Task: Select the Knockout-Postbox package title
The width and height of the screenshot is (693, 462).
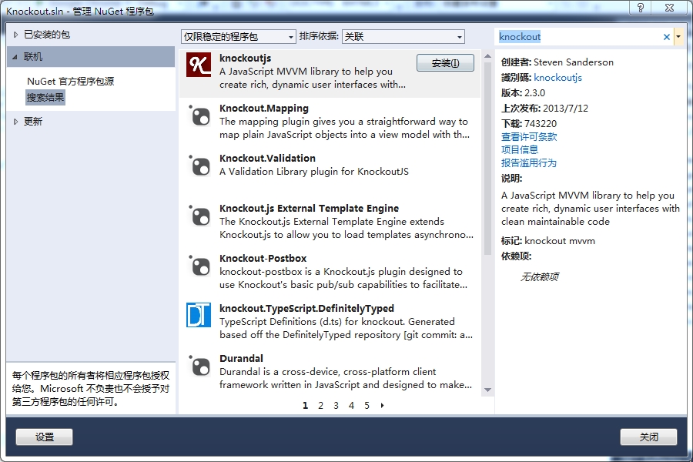Action: [263, 258]
